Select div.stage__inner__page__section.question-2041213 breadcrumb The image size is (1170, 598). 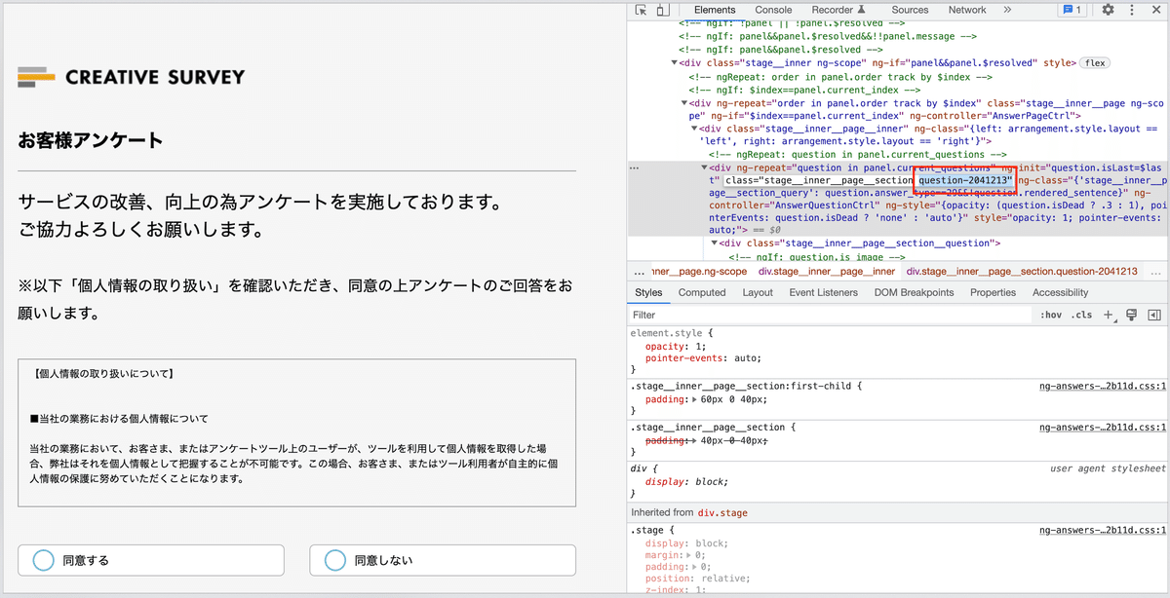pos(1022,272)
